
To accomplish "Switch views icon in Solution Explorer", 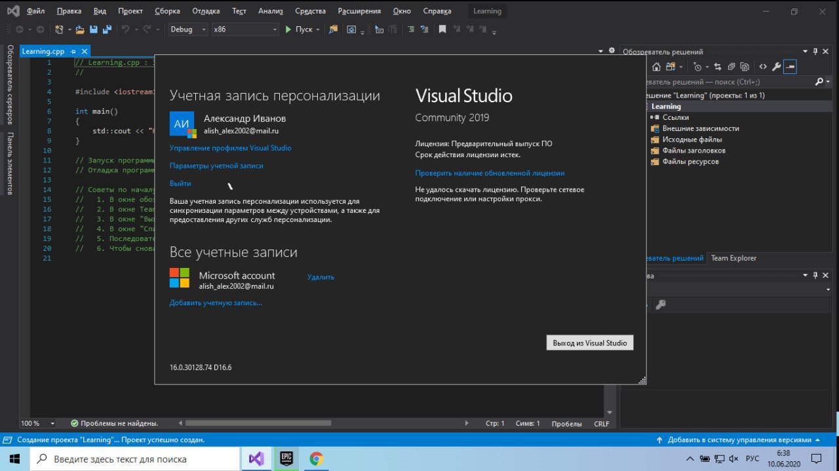I will pos(671,67).
